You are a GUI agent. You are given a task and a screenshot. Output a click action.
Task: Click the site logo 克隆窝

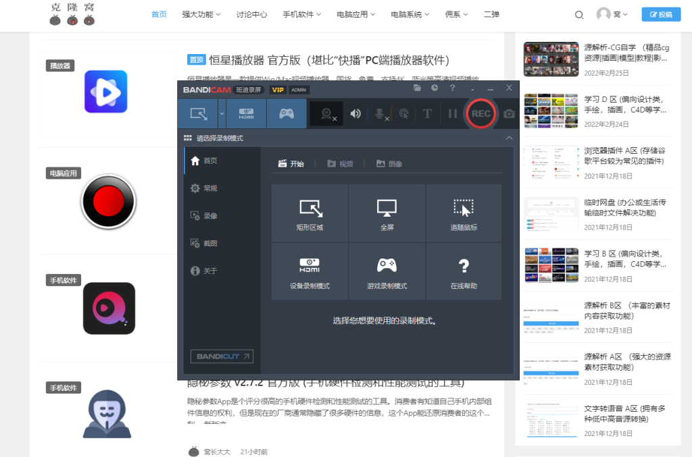click(72, 14)
